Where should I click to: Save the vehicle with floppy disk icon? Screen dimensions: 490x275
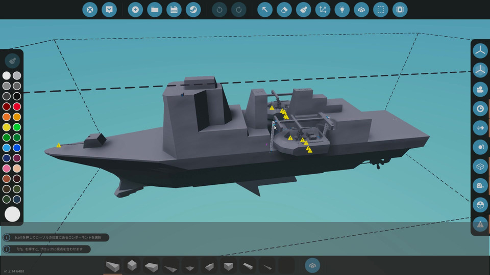coord(174,10)
